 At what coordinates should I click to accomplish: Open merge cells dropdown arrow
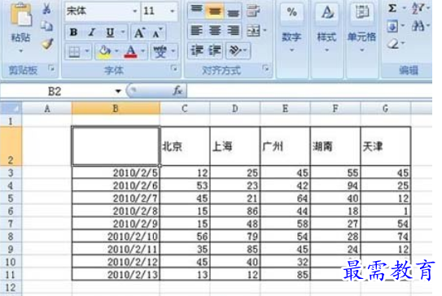pos(265,29)
